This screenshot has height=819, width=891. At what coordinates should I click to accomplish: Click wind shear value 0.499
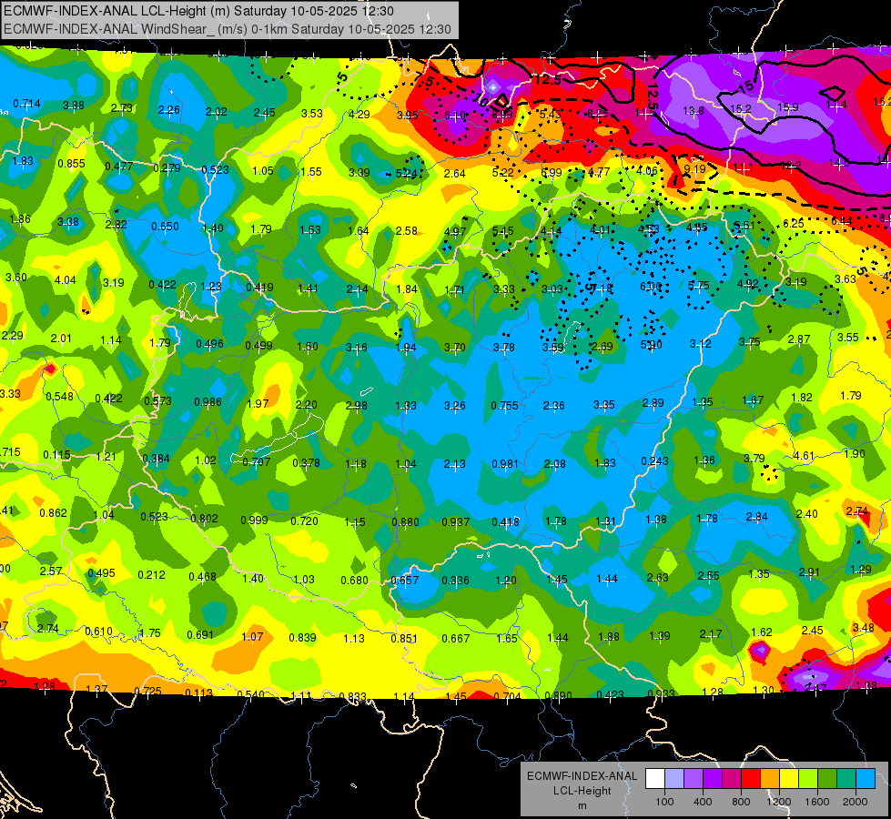259,346
